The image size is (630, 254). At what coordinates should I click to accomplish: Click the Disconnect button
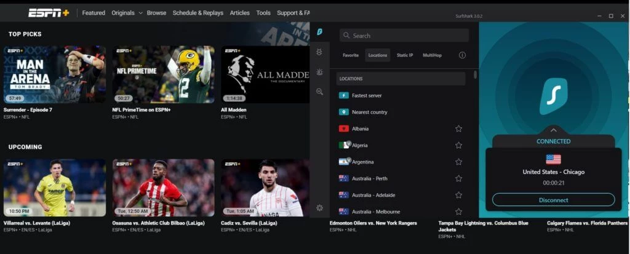click(553, 200)
